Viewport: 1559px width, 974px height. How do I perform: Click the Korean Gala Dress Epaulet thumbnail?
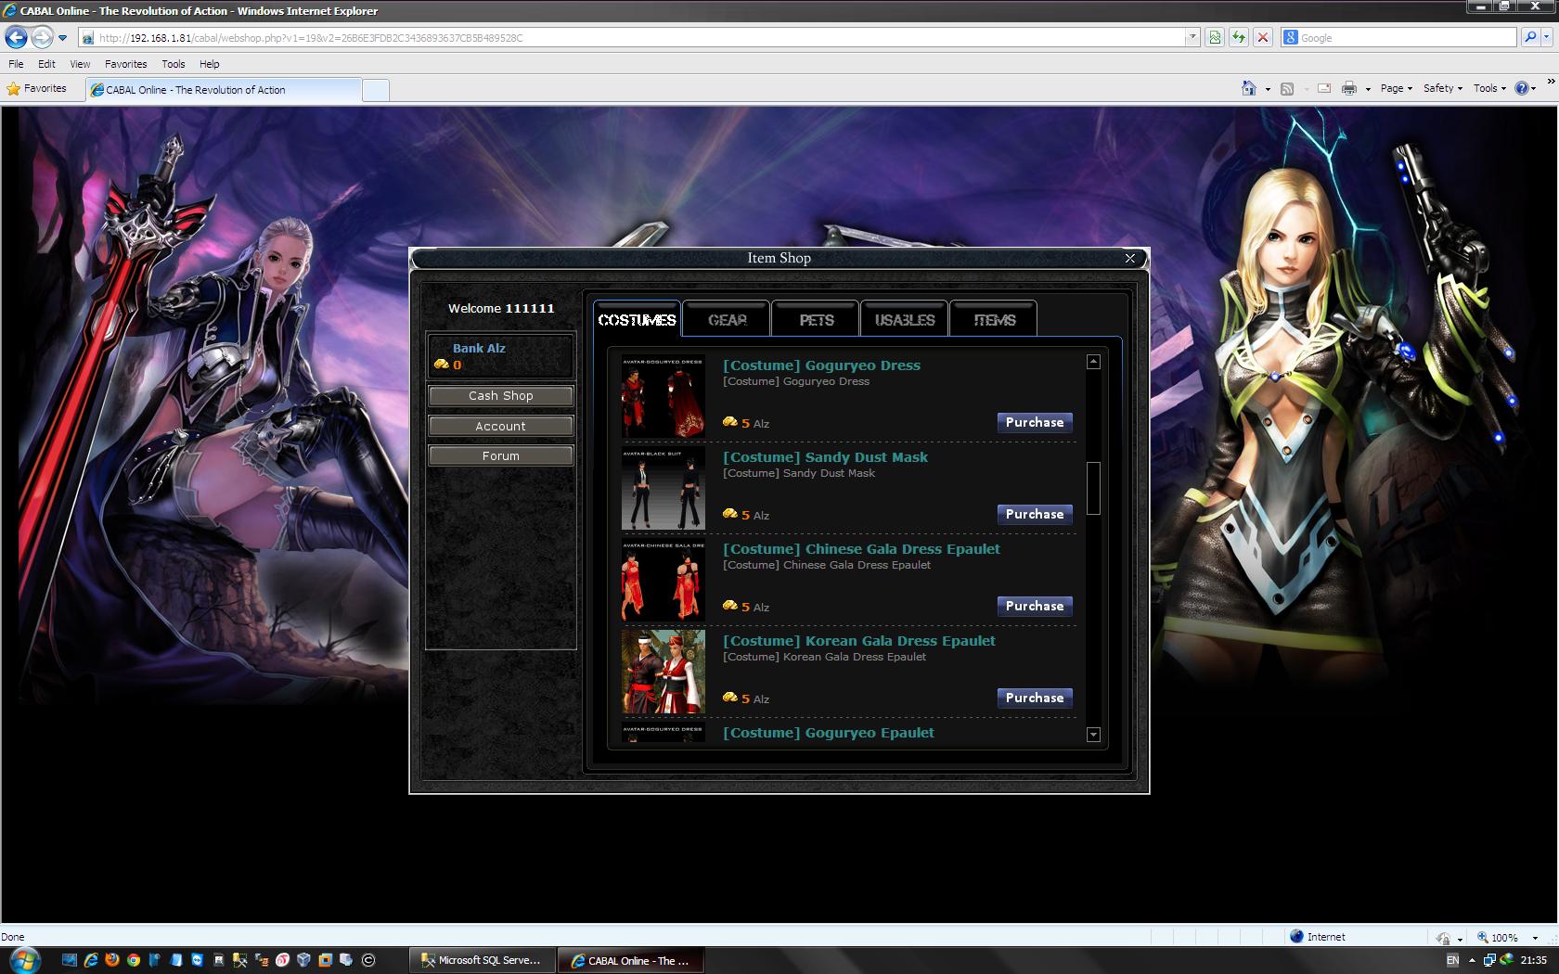click(x=663, y=673)
